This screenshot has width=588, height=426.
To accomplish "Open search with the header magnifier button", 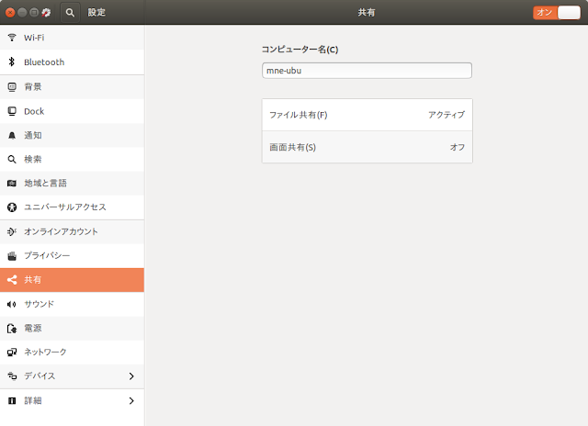I will pyautogui.click(x=70, y=12).
